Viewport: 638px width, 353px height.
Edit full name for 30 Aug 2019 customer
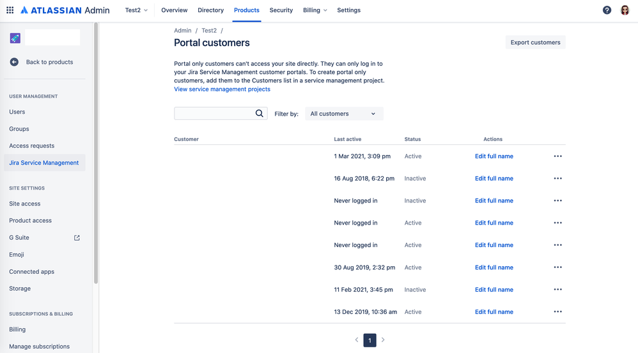(x=494, y=267)
